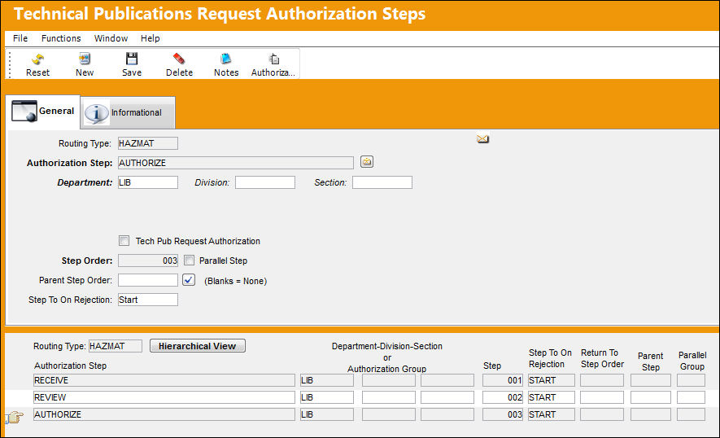The image size is (720, 438).
Task: Click Parallel Group cell in AUTHORIZE row
Action: [691, 414]
